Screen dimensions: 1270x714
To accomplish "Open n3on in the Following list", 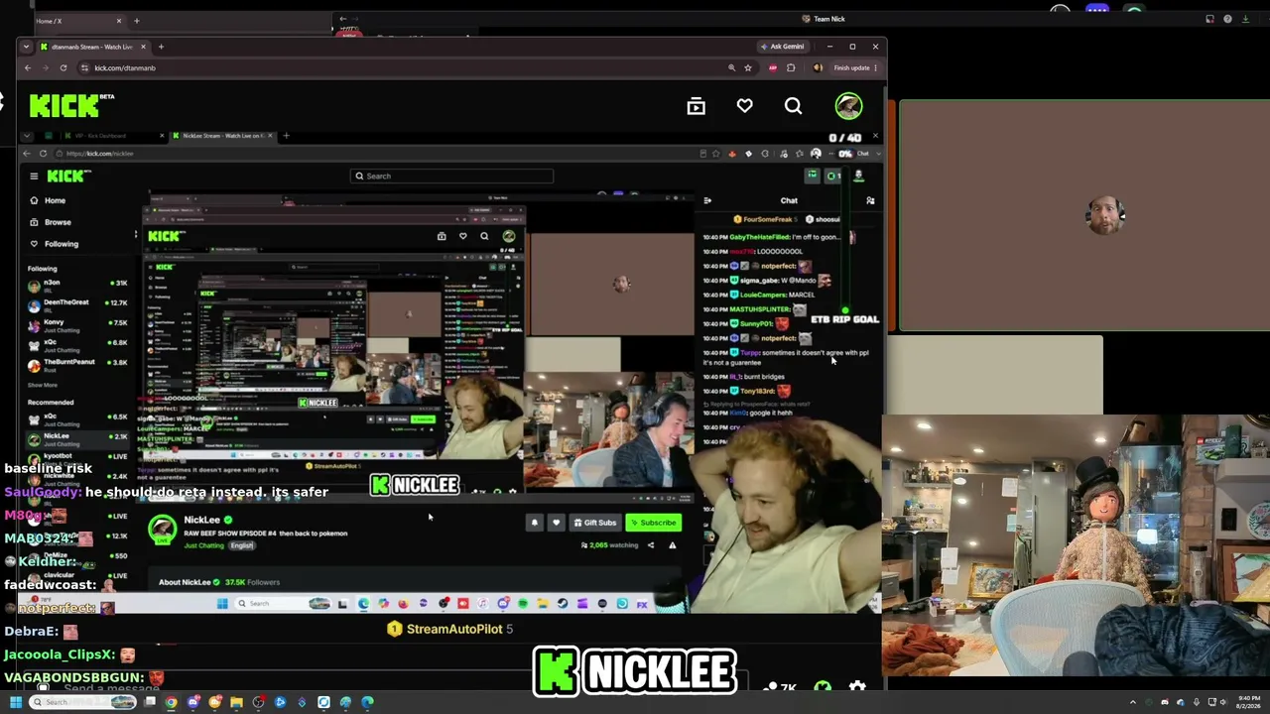I will 79,286.
